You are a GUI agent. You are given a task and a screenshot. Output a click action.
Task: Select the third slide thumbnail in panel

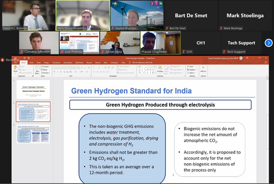tap(33, 134)
